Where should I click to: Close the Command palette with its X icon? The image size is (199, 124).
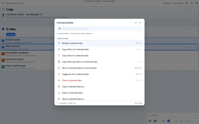click(x=140, y=23)
